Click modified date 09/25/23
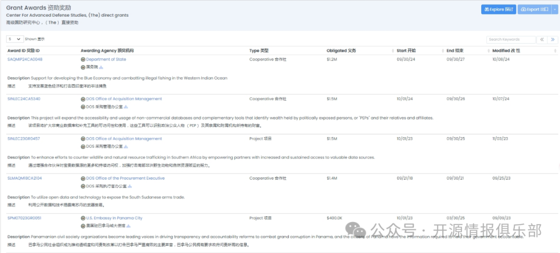Screen dimensions: 560x253 point(501,178)
